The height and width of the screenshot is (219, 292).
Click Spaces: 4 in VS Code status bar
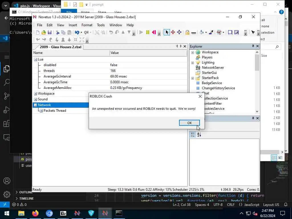pos(202,205)
